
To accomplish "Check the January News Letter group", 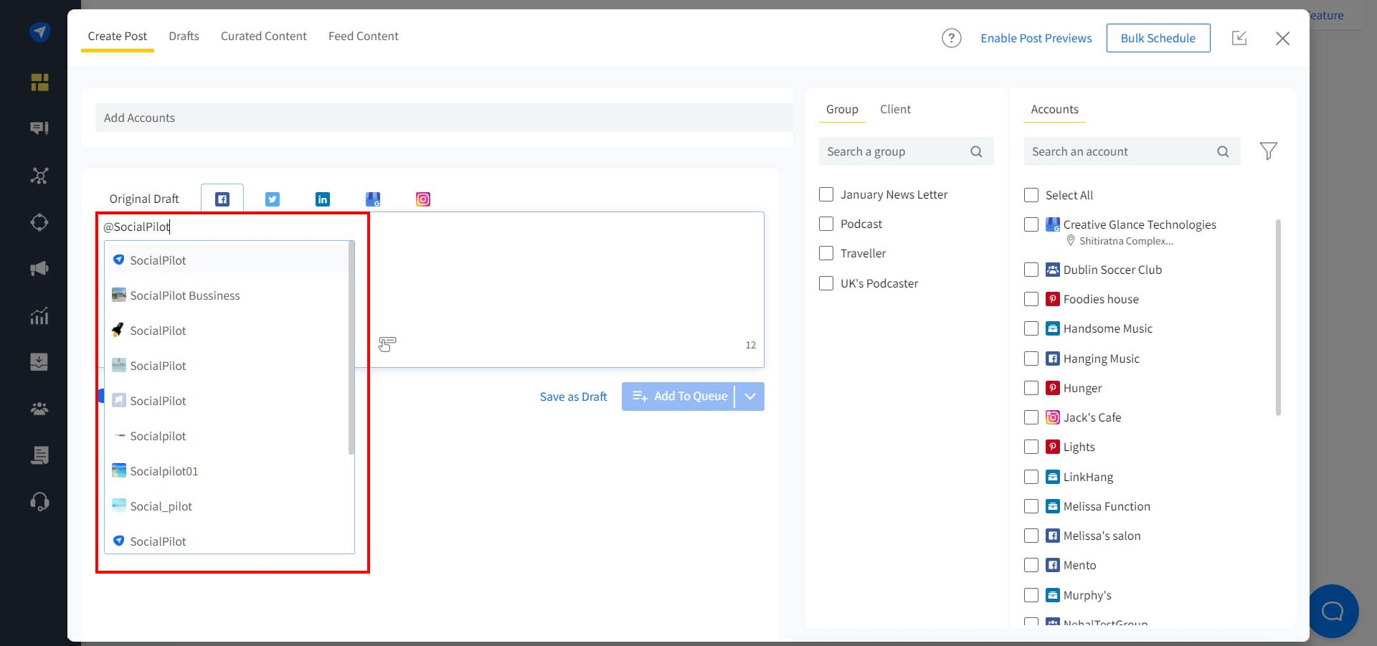I will point(826,194).
